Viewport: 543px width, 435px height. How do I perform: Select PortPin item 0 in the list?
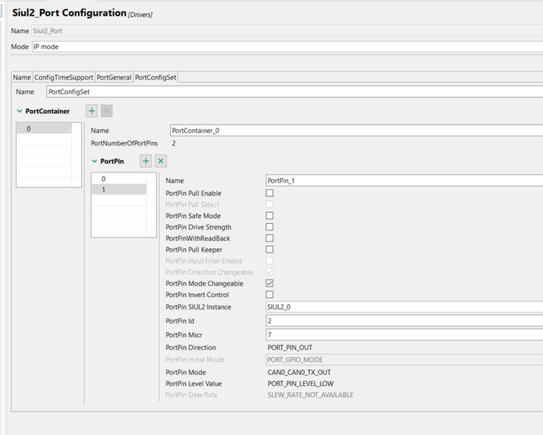point(104,179)
